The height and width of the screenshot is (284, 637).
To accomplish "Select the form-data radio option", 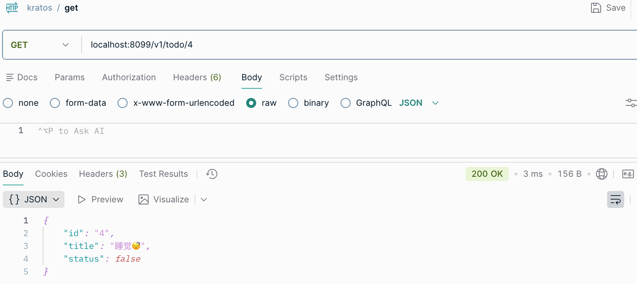I will point(55,103).
